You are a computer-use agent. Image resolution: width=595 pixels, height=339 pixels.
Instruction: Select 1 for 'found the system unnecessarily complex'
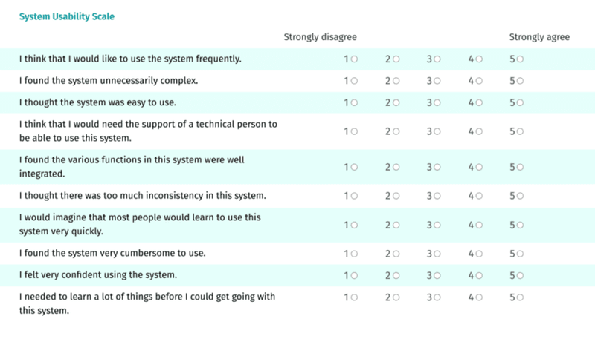point(354,80)
